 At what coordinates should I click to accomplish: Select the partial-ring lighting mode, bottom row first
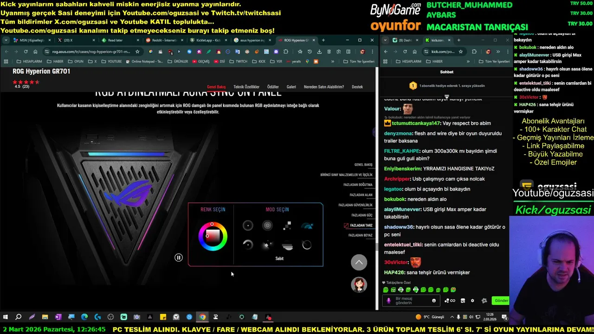[248, 245]
